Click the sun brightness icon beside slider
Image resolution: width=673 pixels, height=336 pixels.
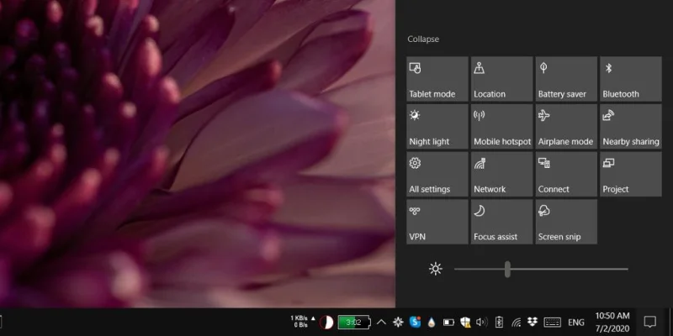coord(435,269)
